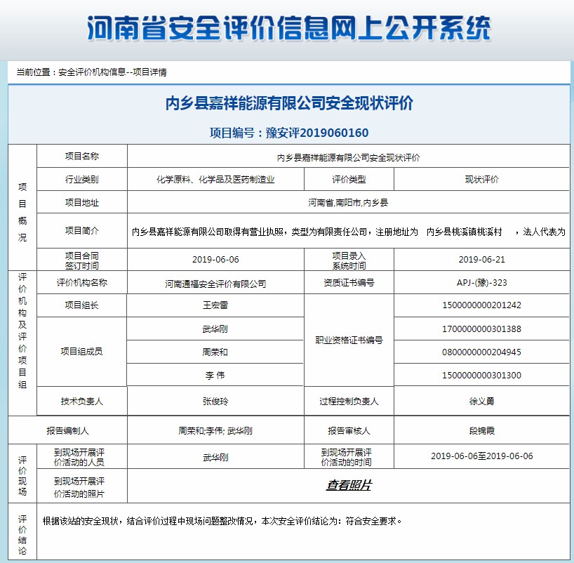
Task: Click the 职业资格证书编号 label cell
Action: [349, 340]
